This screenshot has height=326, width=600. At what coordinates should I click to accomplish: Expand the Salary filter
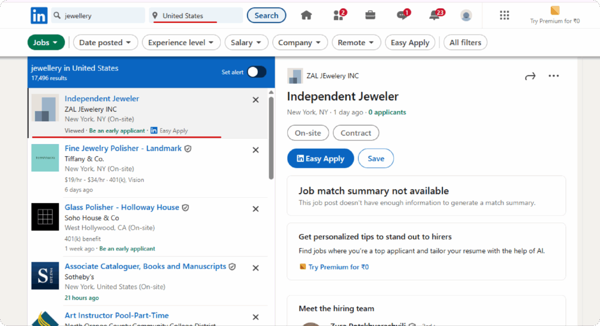[x=246, y=42]
